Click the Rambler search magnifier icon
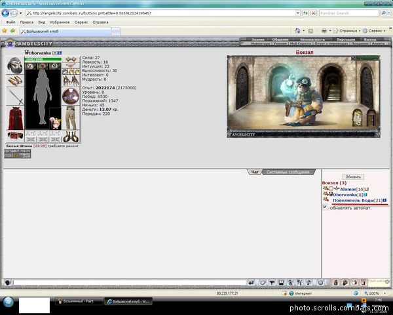 click(383, 13)
